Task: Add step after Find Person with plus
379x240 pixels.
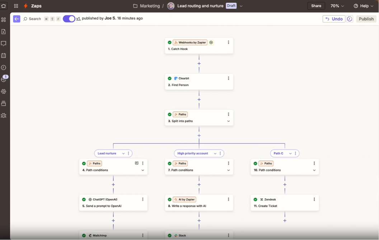Action: (x=199, y=100)
